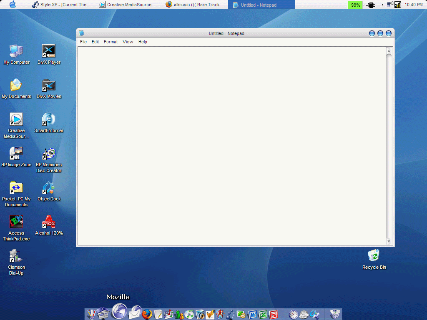Select My Documents desktop icon
427x320 pixels.
click(x=16, y=89)
